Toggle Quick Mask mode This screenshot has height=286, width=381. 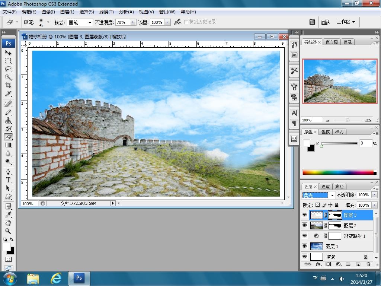tap(8, 260)
